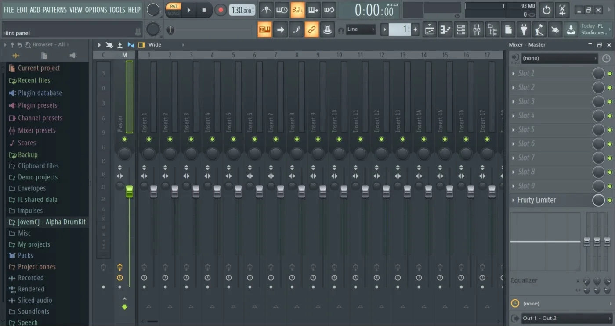This screenshot has height=326, width=615.
Task: Open the VIEW menu
Action: [76, 10]
